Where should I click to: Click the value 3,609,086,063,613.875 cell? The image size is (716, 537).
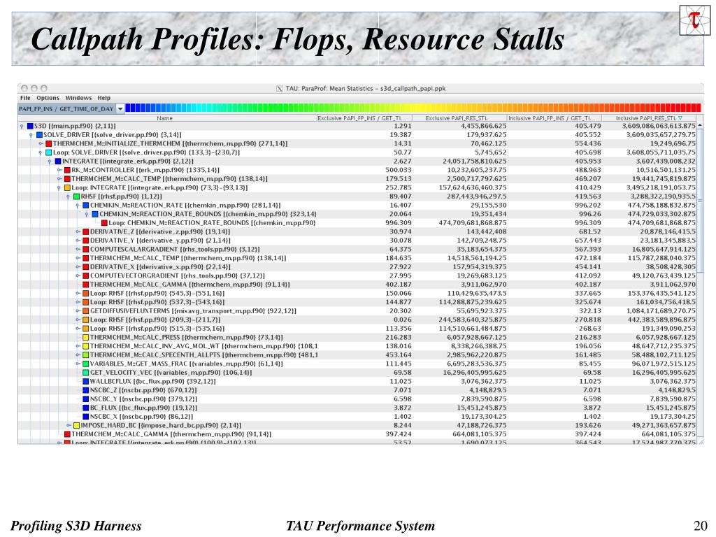click(x=659, y=126)
